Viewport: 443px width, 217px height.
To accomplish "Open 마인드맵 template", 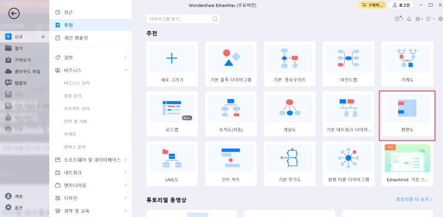I will pos(348,64).
